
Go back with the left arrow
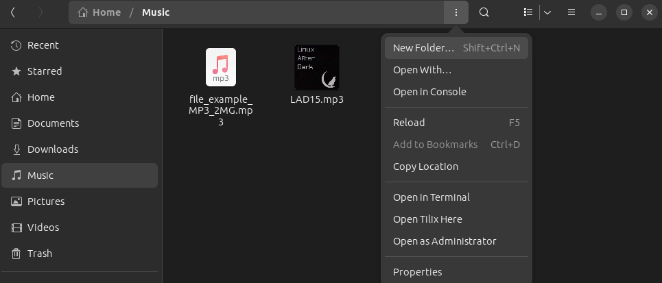[x=13, y=12]
